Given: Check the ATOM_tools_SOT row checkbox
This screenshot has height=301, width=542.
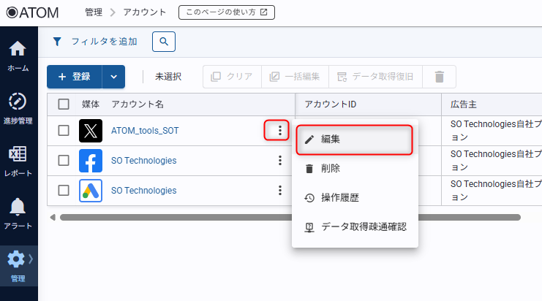Looking at the screenshot, I should coord(64,131).
